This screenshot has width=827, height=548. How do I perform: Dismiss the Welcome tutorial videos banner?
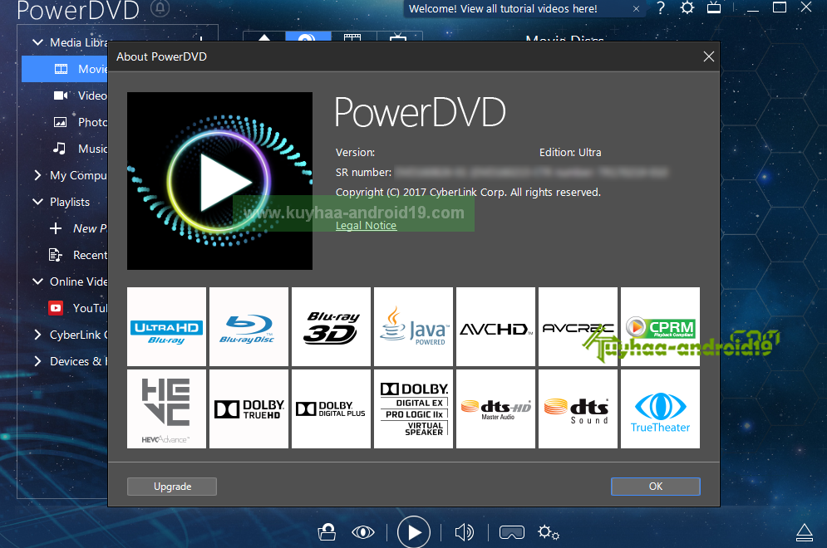[636, 8]
